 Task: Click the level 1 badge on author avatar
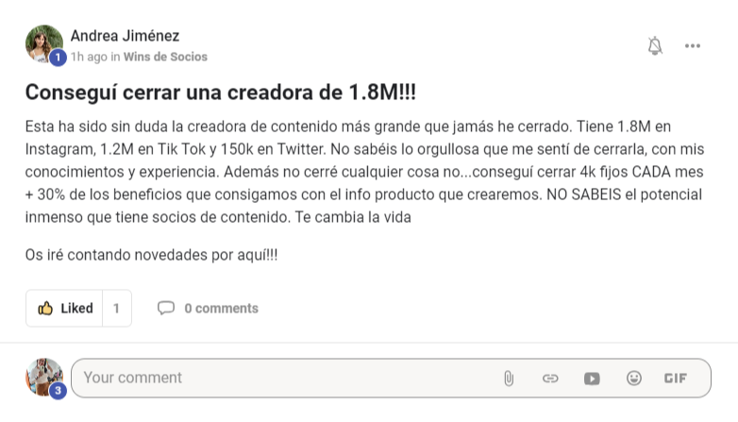[58, 58]
